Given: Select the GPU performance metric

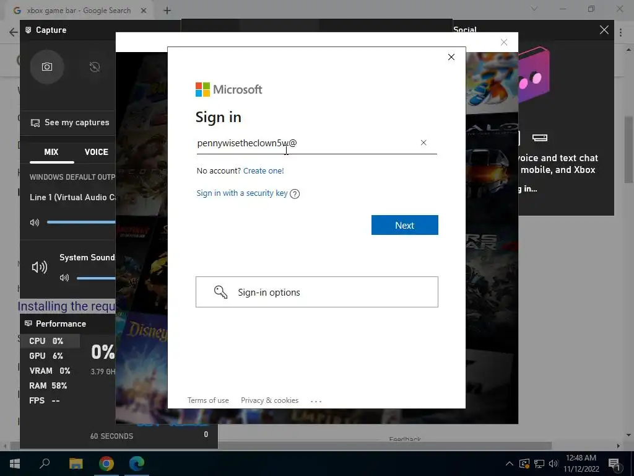Looking at the screenshot, I should point(46,356).
